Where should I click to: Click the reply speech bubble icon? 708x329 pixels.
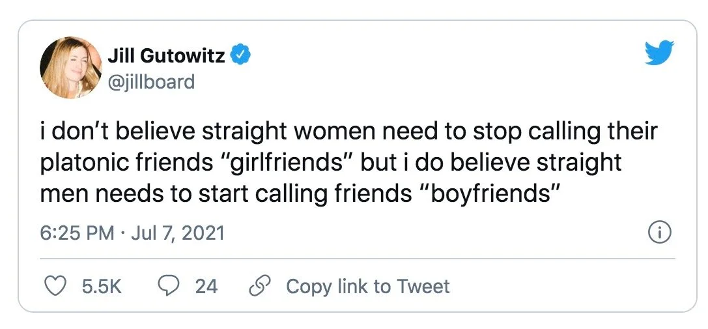[169, 287]
